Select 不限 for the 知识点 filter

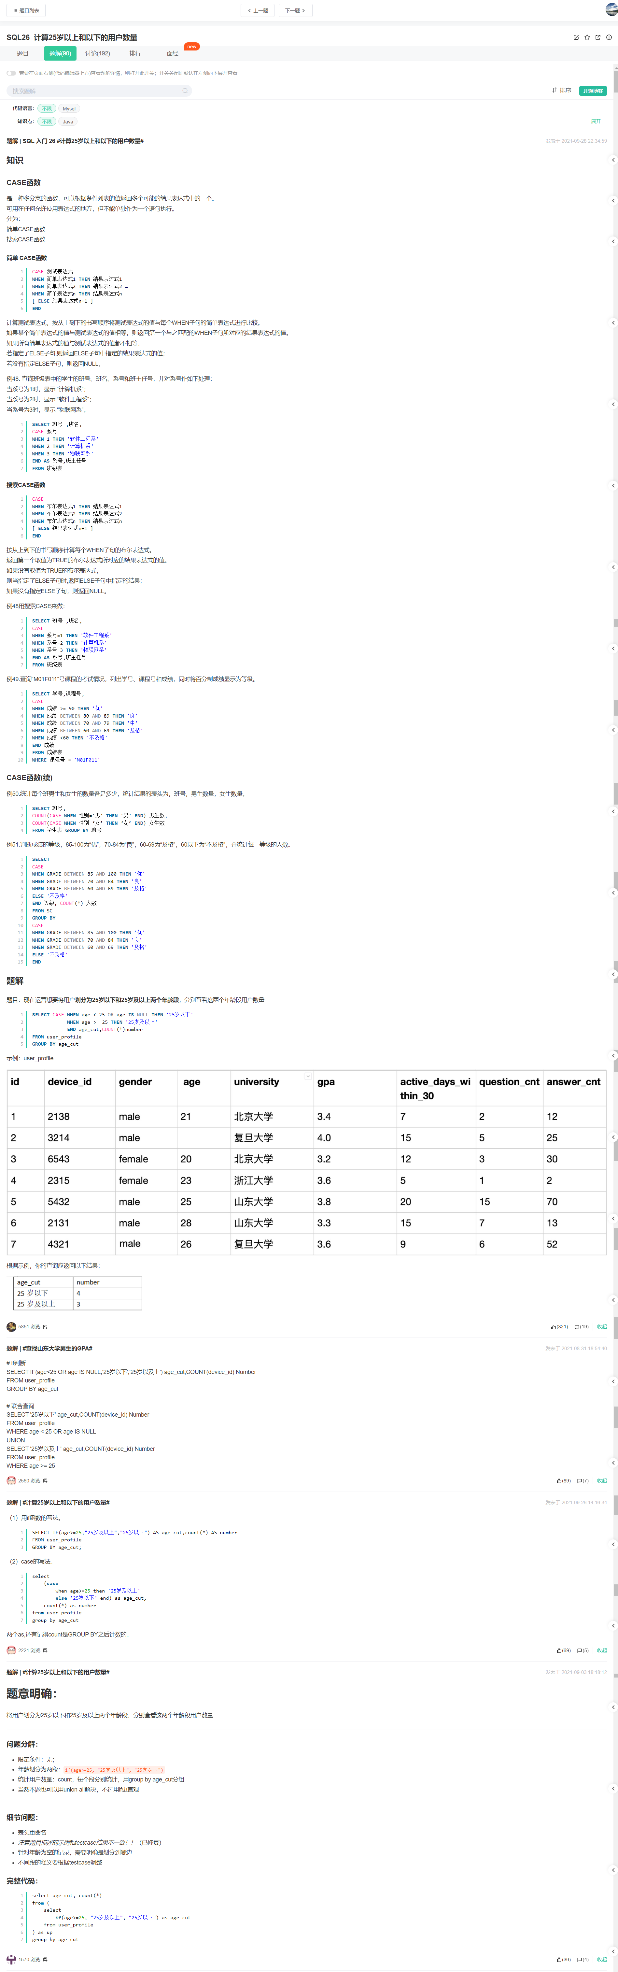coord(47,122)
